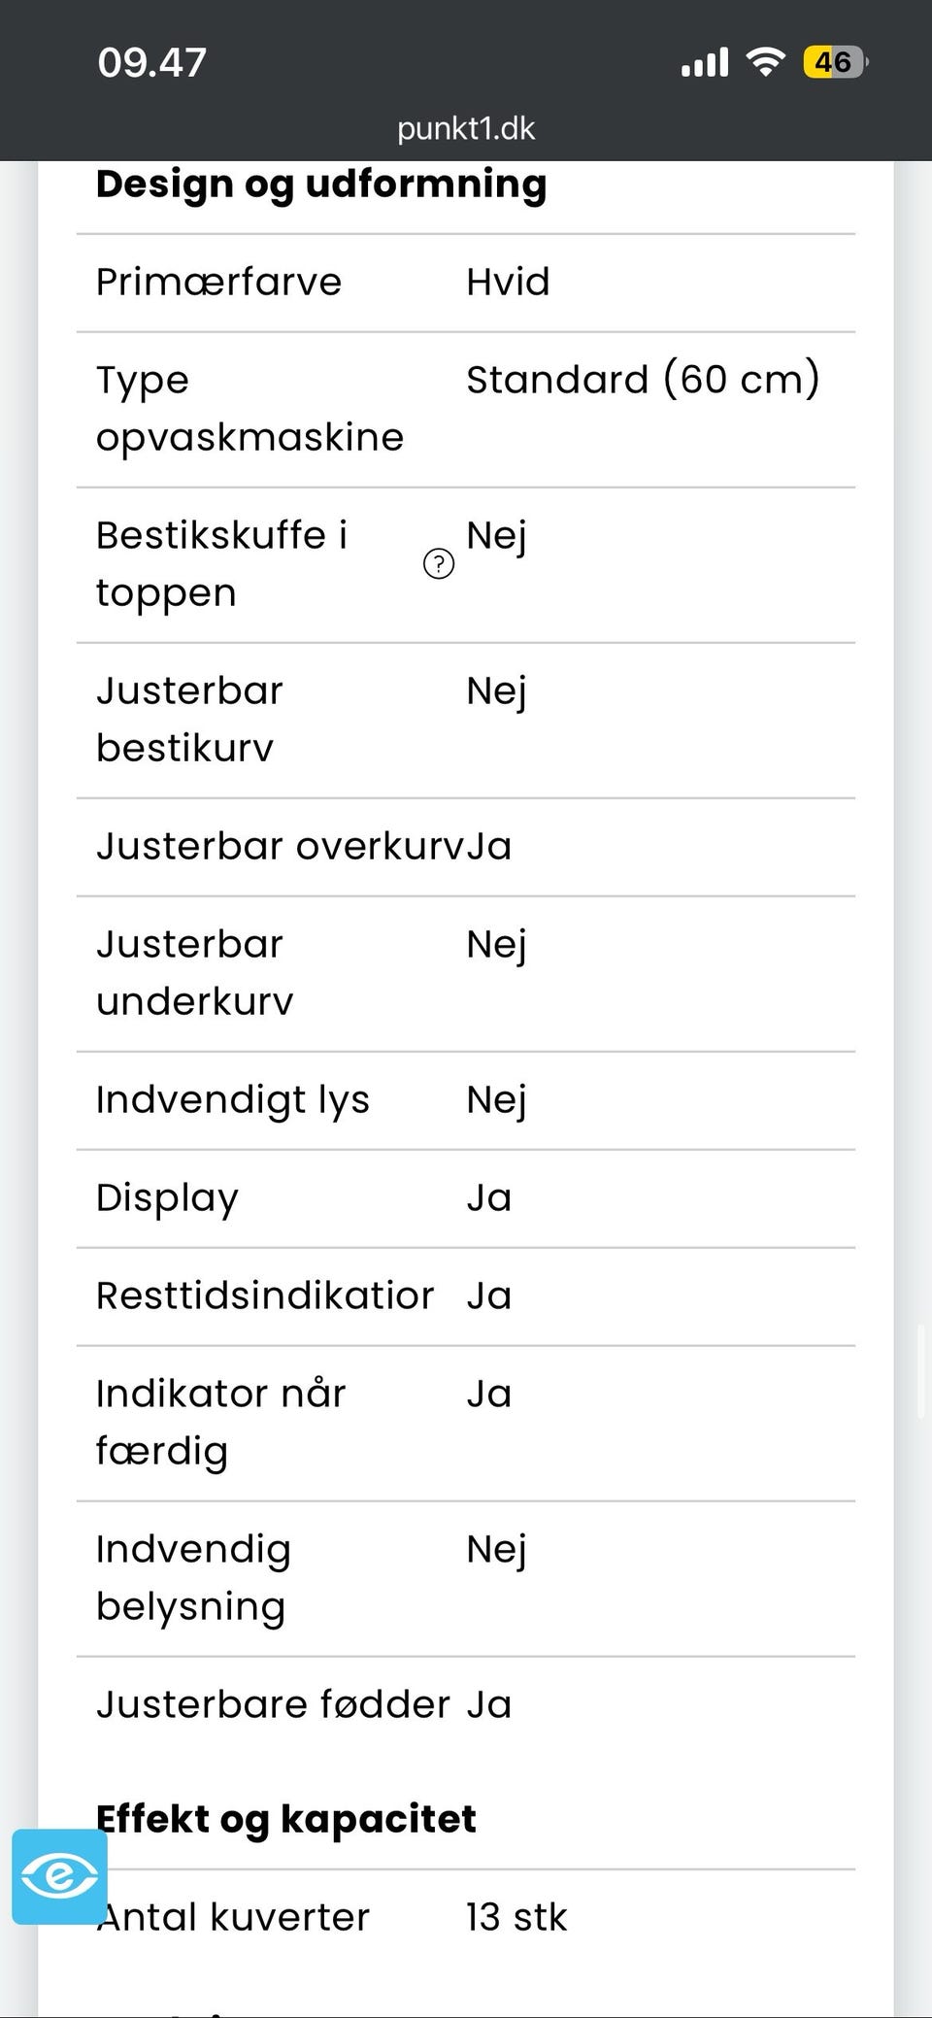Select the Justerbar overkurv label
Viewport: 932px width, 2018px height.
tap(280, 847)
